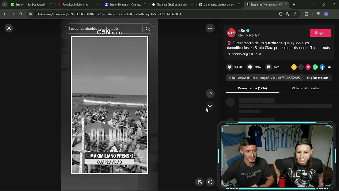Follow c5n with the Seguir button
This screenshot has width=339, height=191.
coord(320,33)
